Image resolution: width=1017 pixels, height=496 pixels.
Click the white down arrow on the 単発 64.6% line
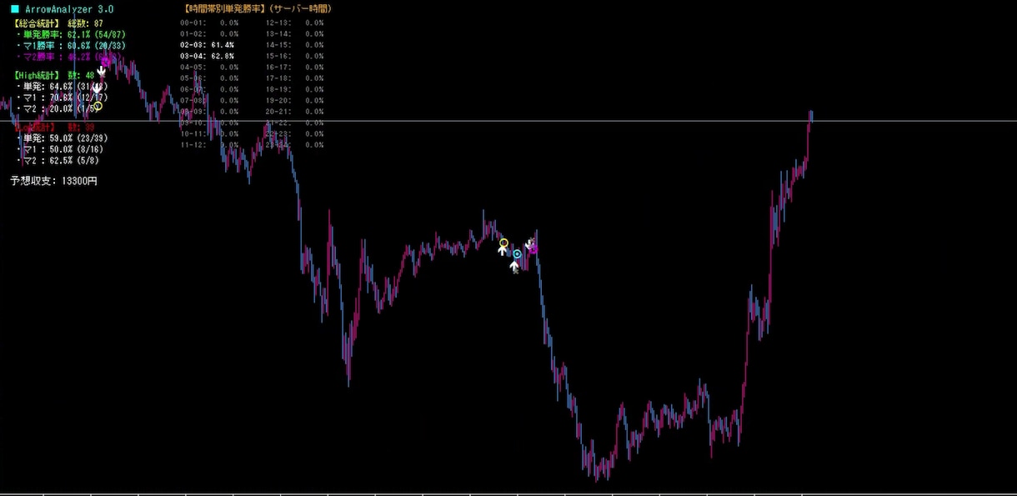[x=96, y=87]
